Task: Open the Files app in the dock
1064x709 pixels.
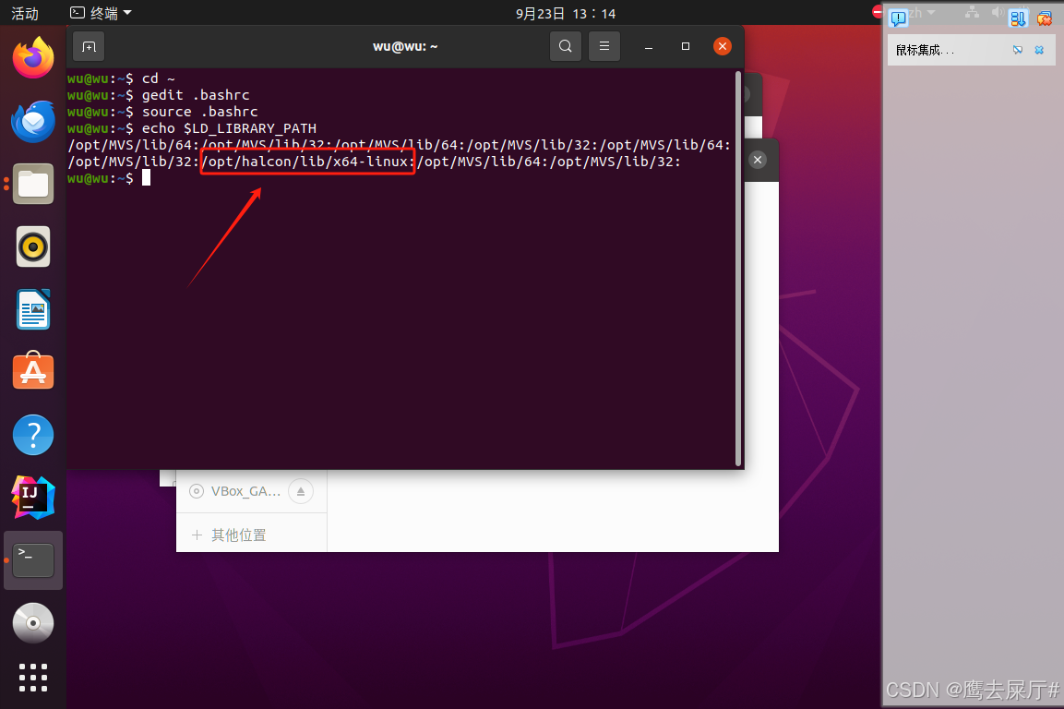Action: point(33,184)
